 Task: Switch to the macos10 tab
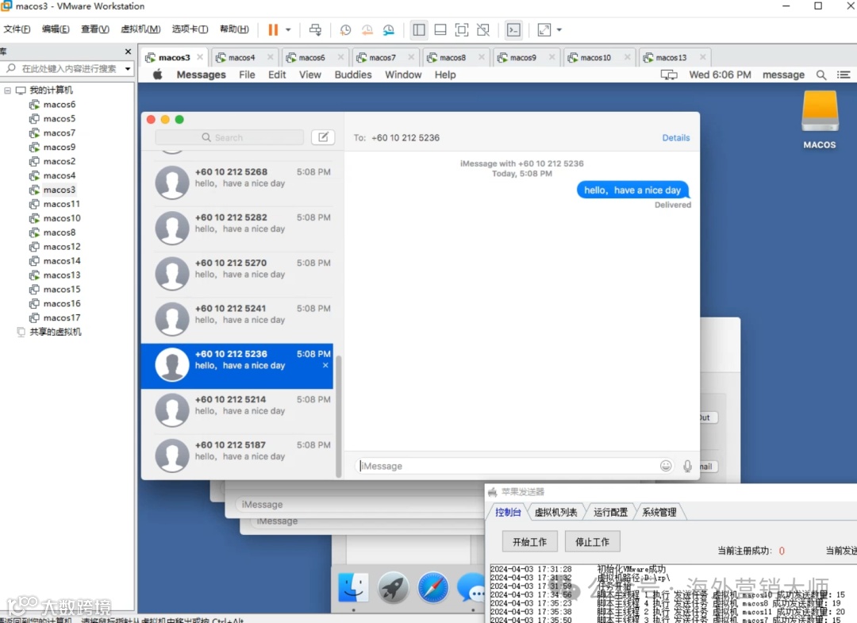click(x=595, y=57)
